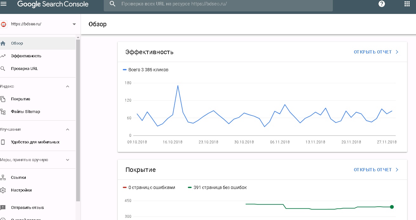The image size is (416, 220).
Task: Click the sitemap icon beside Файлы Sitemap
Action: 3,112
